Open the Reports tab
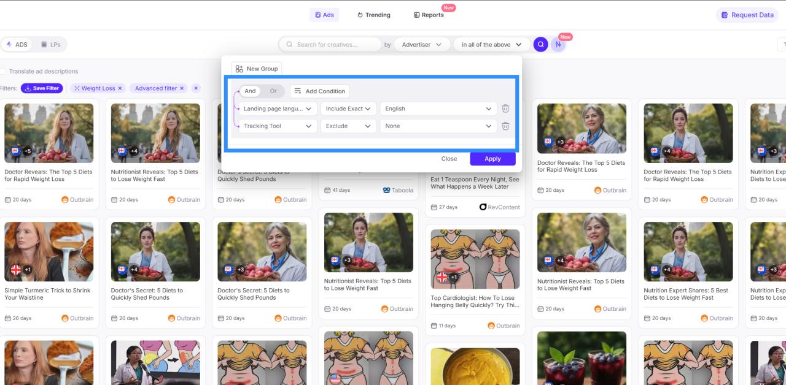The height and width of the screenshot is (385, 786). click(429, 15)
